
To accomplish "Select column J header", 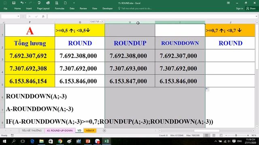I will (x=230, y=22).
